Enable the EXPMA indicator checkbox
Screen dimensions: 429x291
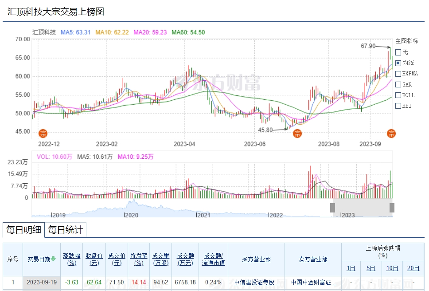pyautogui.click(x=398, y=74)
